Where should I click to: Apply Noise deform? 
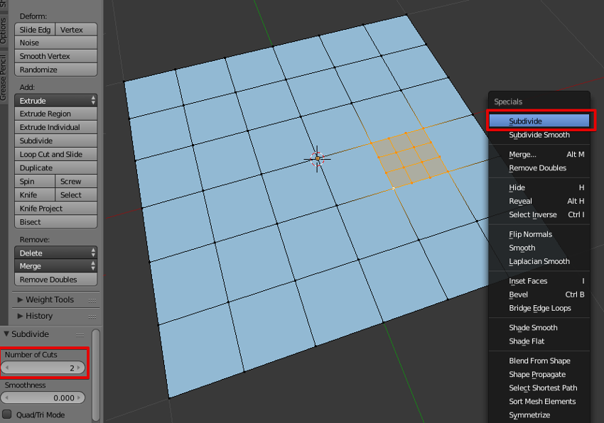pyautogui.click(x=56, y=43)
